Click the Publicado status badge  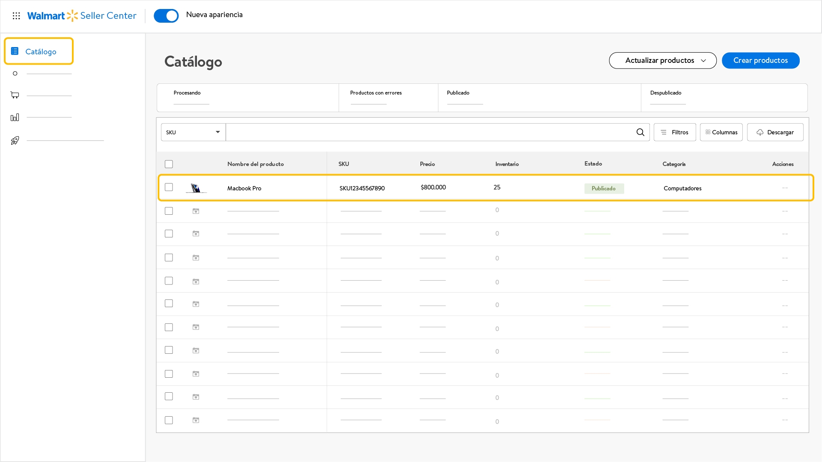604,188
